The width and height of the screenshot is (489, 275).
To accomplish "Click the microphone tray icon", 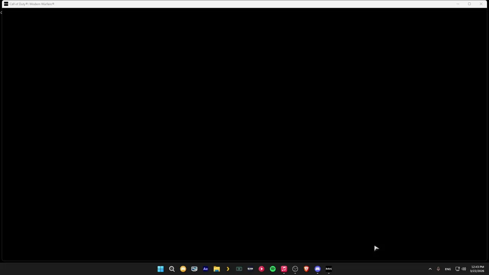I will (x=438, y=269).
